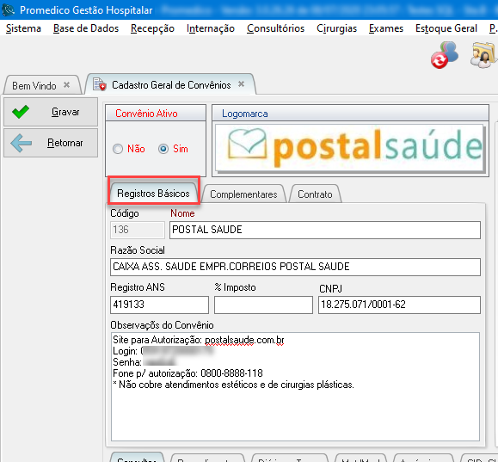This screenshot has width=498, height=462.
Task: Close the Bem Vindo tab
Action: (x=66, y=85)
